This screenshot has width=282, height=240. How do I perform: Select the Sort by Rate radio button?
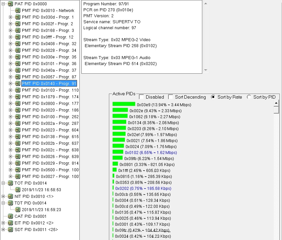point(213,97)
